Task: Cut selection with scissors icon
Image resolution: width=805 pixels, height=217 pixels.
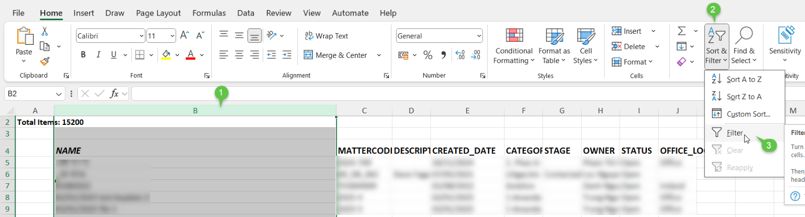Action: tap(45, 32)
